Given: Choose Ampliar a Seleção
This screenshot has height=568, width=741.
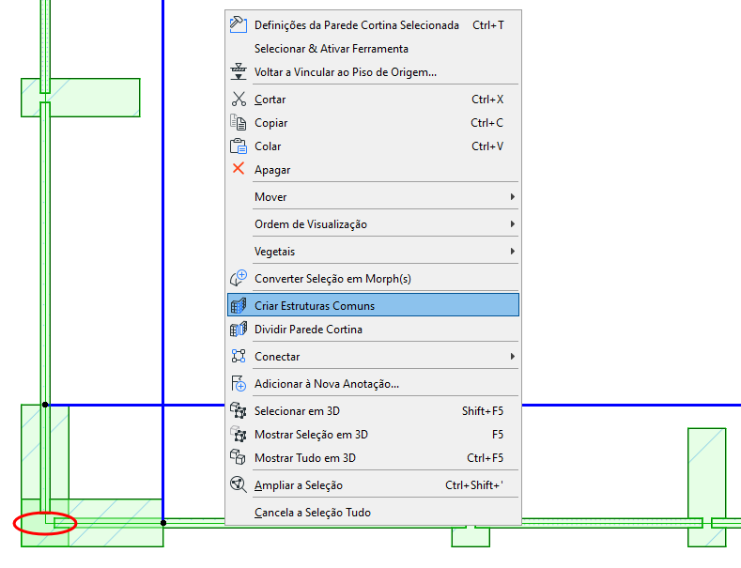Looking at the screenshot, I should pyautogui.click(x=373, y=485).
